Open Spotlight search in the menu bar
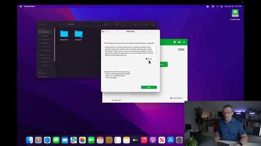This screenshot has height=146, width=261. point(217,6)
